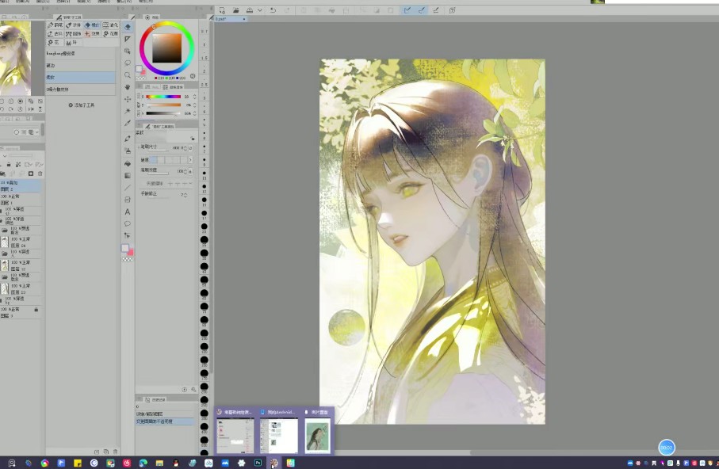Delete sub tool using sub tool panel trash
719x469 pixels.
click(x=115, y=452)
